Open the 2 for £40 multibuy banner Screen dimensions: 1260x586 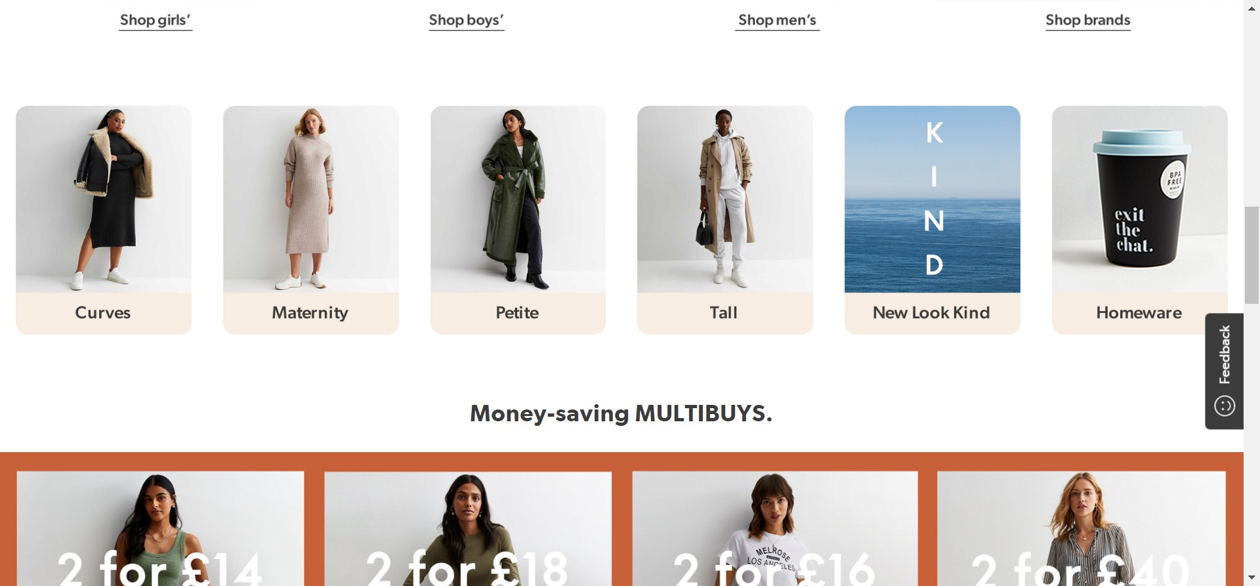pos(1081,528)
